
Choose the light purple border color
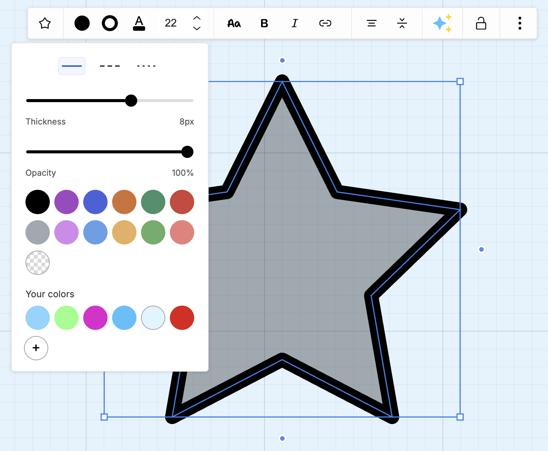click(67, 232)
